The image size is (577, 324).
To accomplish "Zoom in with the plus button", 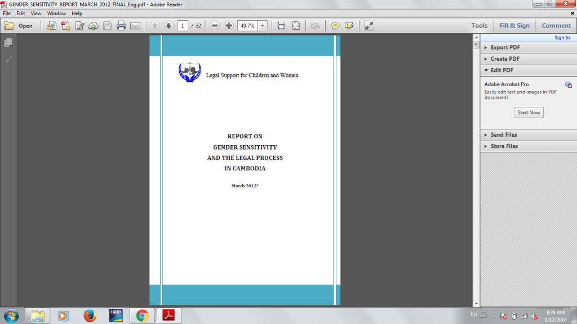I will point(228,26).
